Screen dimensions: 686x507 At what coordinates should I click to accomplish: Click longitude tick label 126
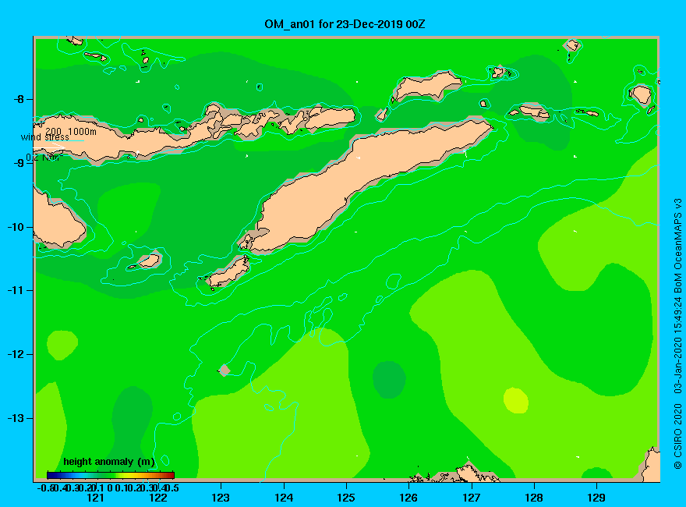408,498
